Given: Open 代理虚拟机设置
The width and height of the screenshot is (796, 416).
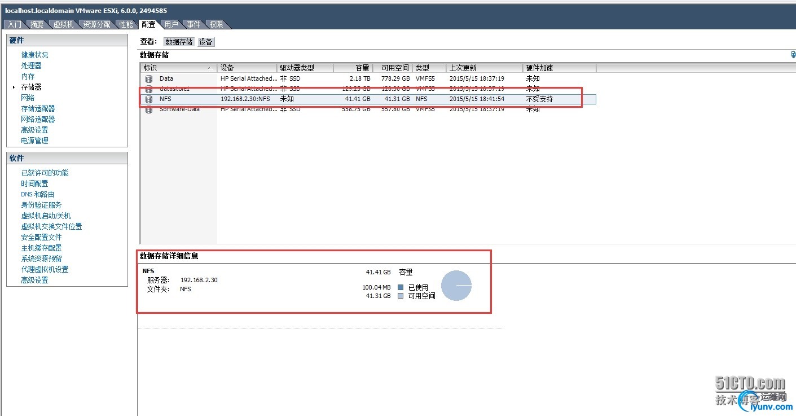Looking at the screenshot, I should click(x=45, y=269).
